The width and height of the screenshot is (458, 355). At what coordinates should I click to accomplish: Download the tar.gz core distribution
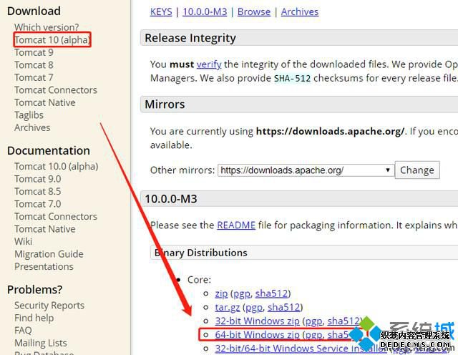(x=228, y=308)
